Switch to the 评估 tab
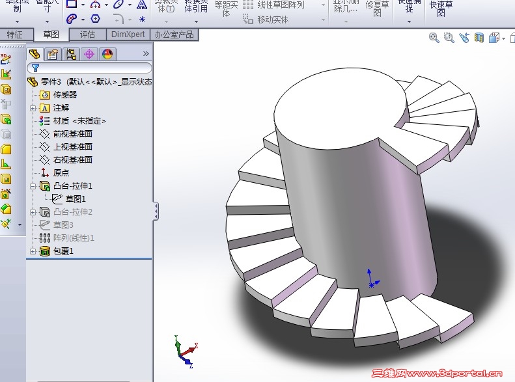The width and height of the screenshot is (515, 382). point(87,34)
